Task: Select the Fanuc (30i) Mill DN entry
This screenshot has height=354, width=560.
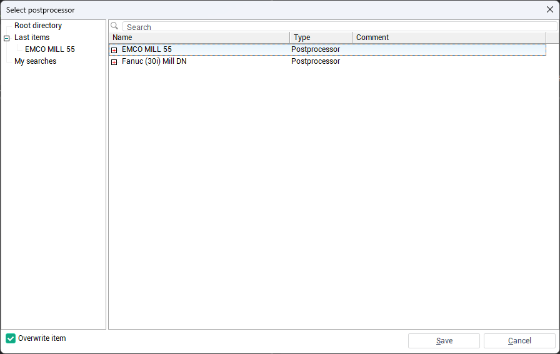Action: (154, 61)
